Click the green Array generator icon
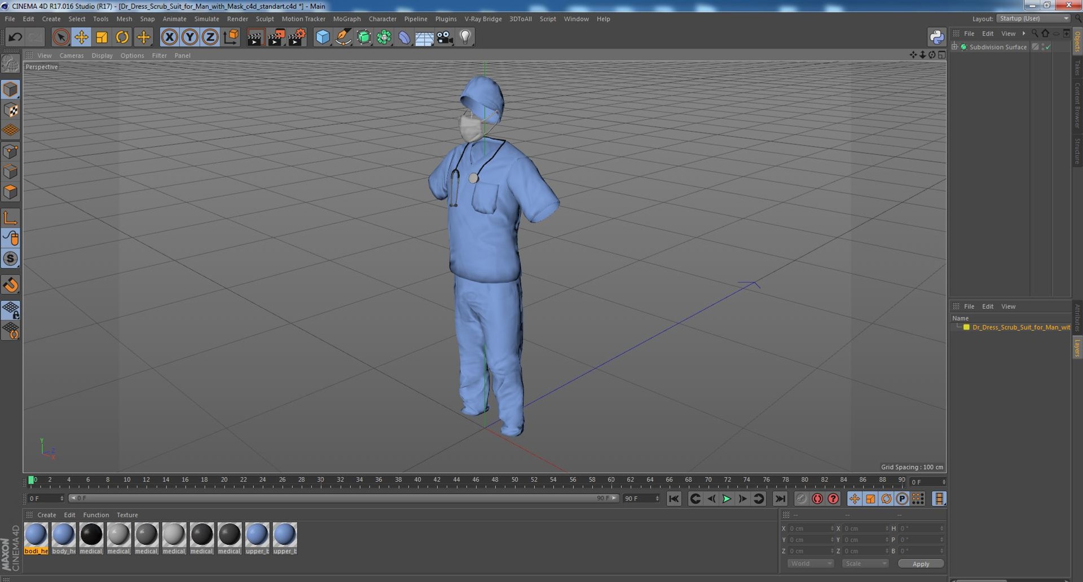This screenshot has width=1083, height=582. point(384,37)
